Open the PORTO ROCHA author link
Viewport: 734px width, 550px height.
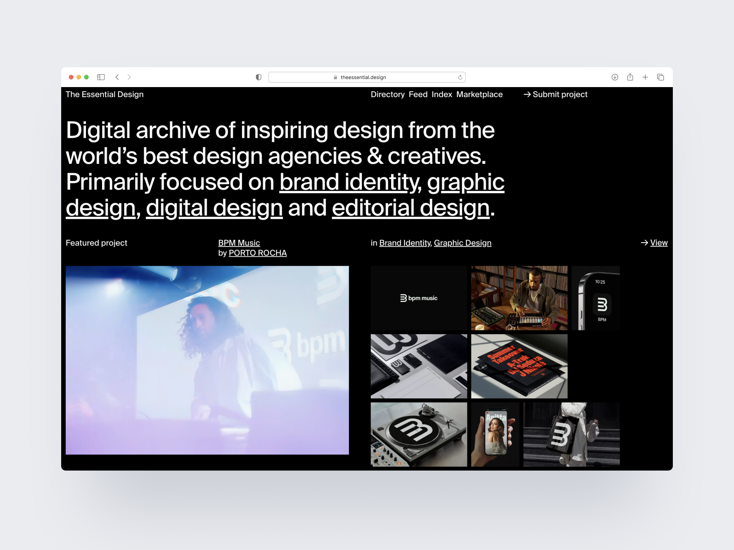tap(258, 253)
